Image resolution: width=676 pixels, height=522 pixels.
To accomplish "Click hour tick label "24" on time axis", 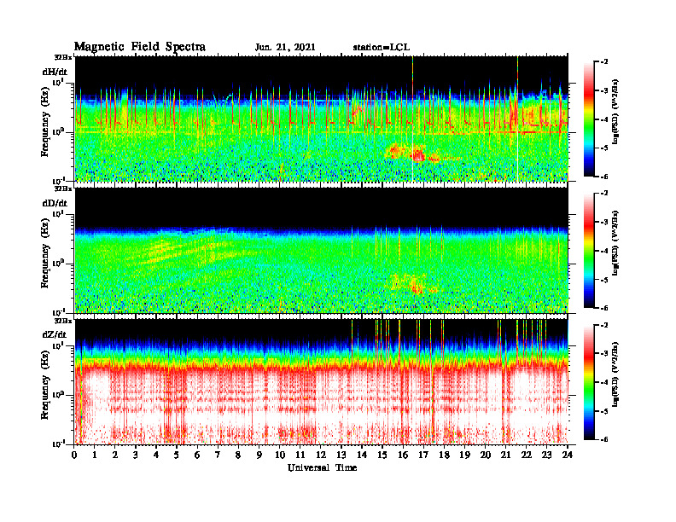I will tap(568, 455).
